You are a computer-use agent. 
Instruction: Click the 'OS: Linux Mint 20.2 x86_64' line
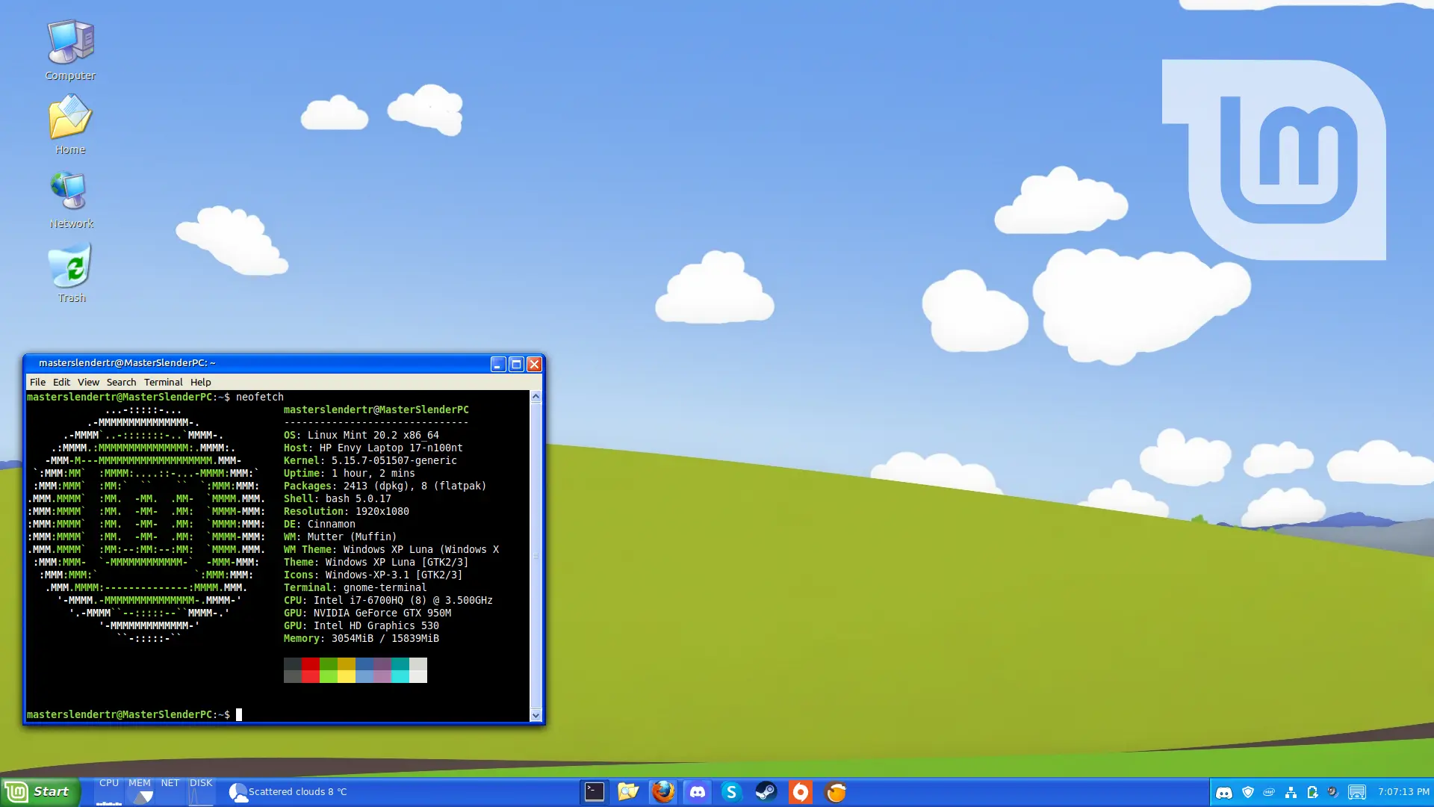tap(361, 435)
